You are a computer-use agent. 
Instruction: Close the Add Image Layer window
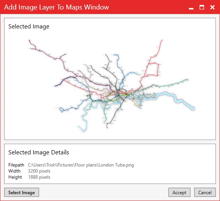[x=212, y=7]
